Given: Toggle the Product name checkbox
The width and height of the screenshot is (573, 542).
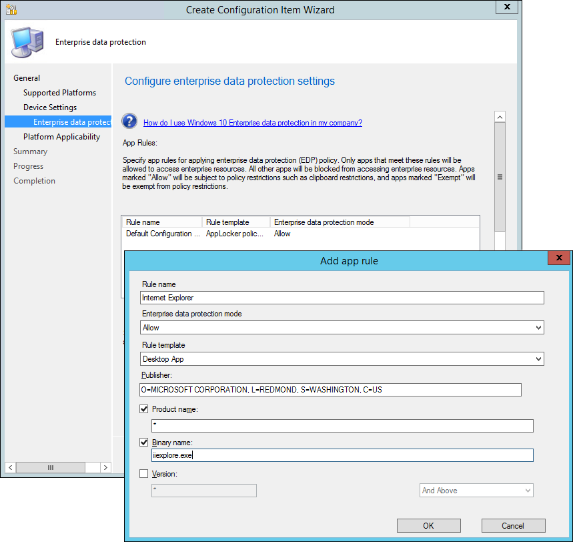Looking at the screenshot, I should pyautogui.click(x=144, y=409).
